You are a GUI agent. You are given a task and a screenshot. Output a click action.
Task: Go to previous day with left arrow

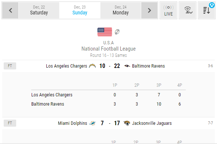click(10, 10)
